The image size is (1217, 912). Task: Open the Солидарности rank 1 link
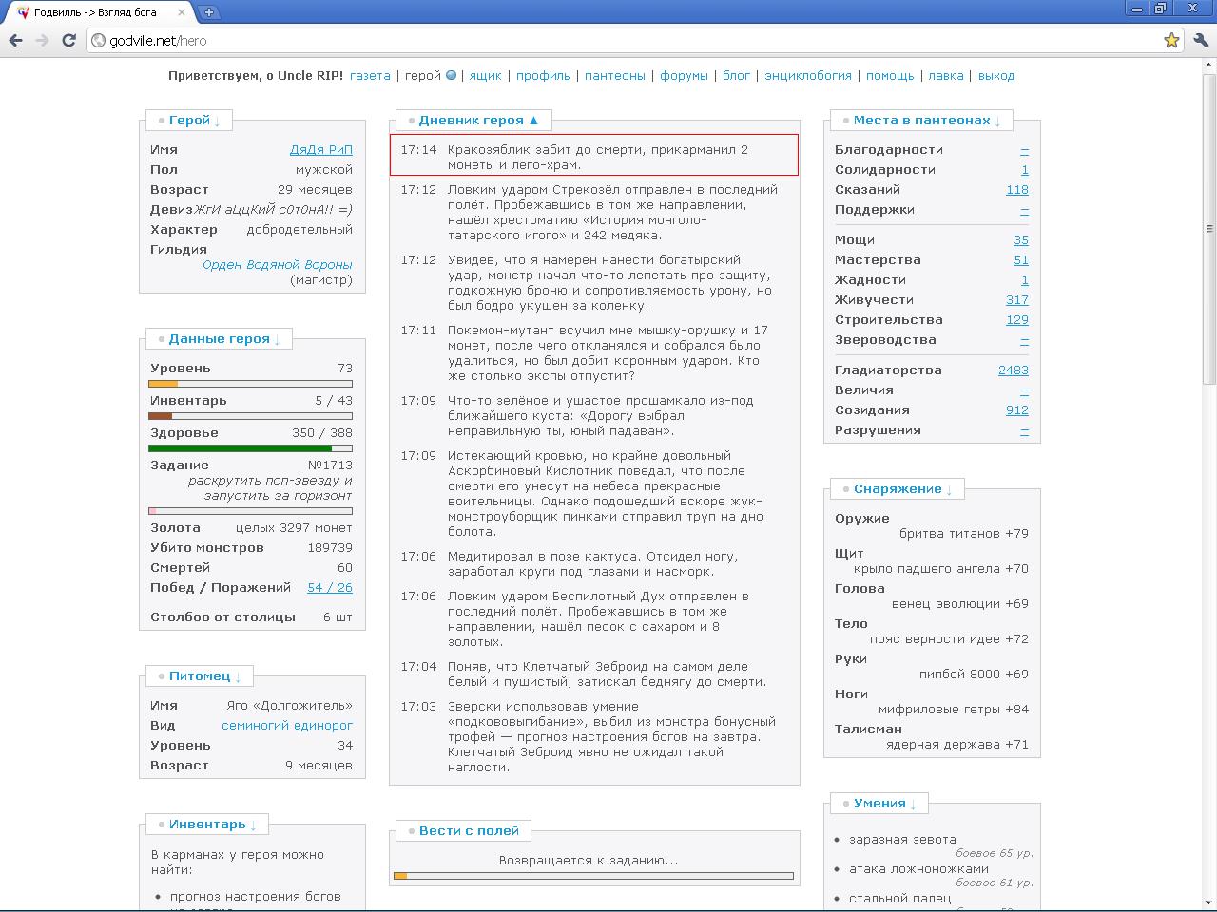(1025, 170)
